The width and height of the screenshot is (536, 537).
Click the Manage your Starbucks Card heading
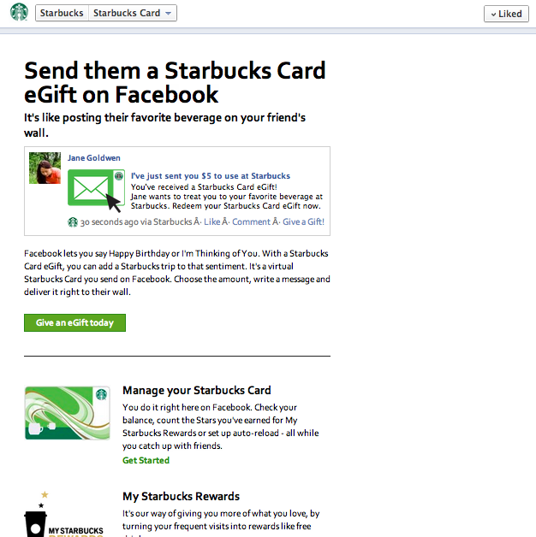(x=196, y=390)
